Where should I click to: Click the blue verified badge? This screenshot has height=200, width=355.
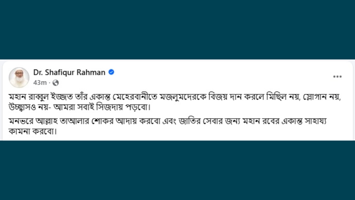pos(111,72)
